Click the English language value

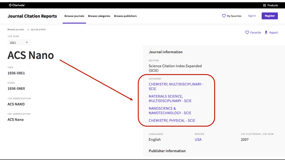[155, 139]
